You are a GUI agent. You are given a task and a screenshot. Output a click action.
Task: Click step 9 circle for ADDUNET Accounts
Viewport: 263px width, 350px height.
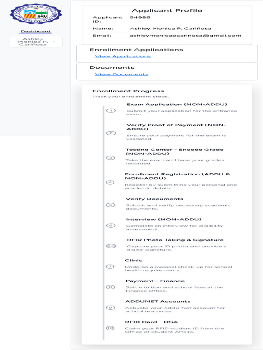[x=110, y=308]
